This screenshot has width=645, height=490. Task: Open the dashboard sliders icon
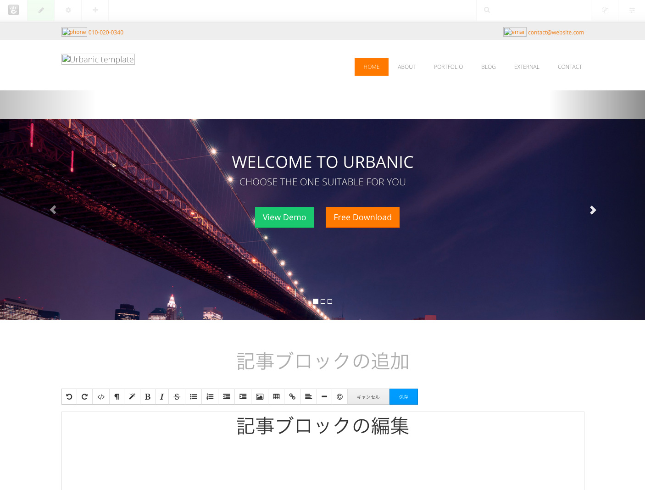pos(632,10)
